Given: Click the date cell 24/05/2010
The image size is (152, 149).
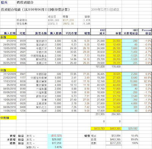Looking at the screenshot, I should pos(8,45).
